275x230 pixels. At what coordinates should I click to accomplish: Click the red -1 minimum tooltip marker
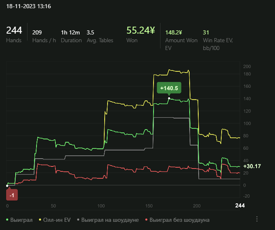[12, 195]
